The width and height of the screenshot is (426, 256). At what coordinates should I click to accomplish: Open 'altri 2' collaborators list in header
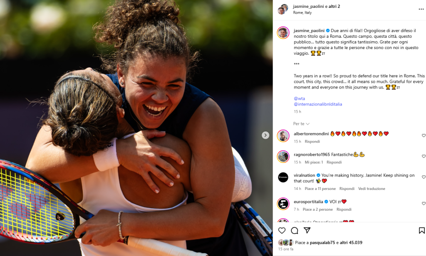334,6
